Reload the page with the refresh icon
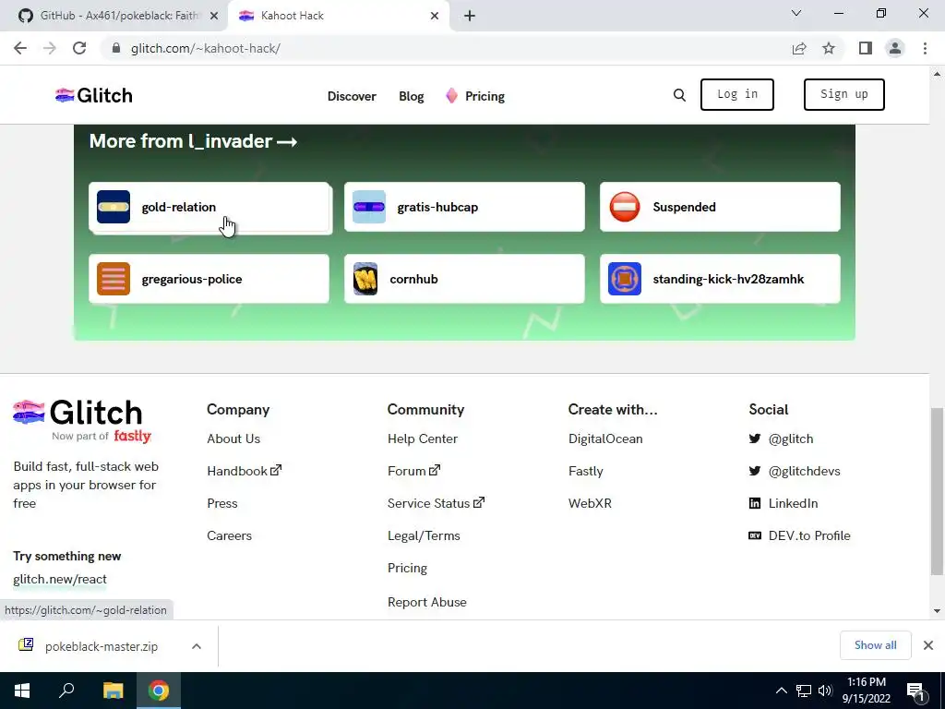 79,48
